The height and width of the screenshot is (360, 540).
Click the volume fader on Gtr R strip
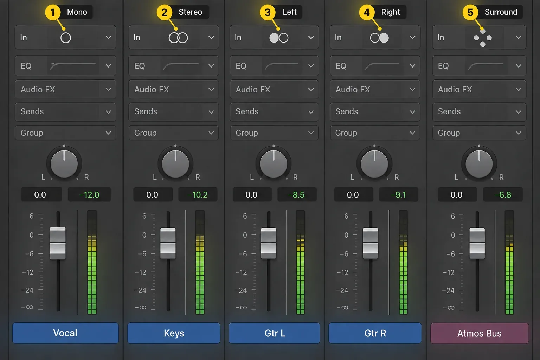click(371, 243)
